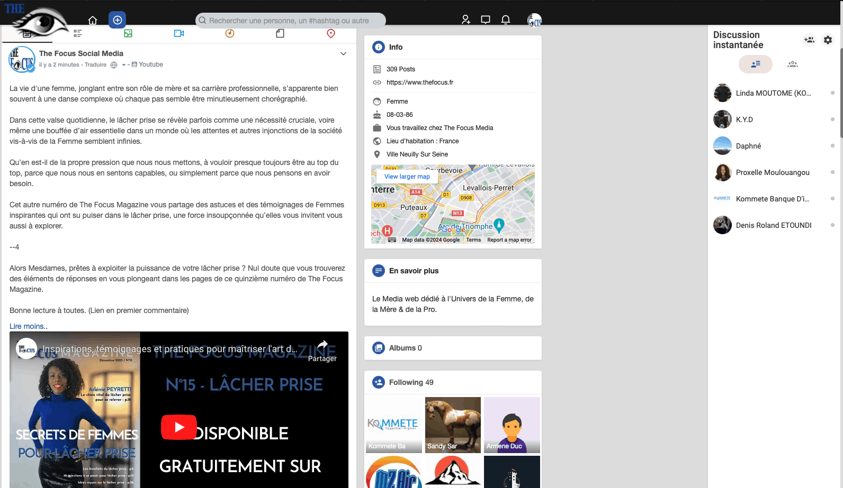Open Kommete Ba following thumbnail
843x488 pixels.
[393, 425]
